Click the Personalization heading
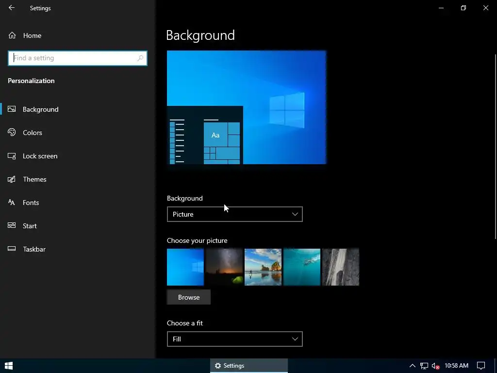 (31, 81)
